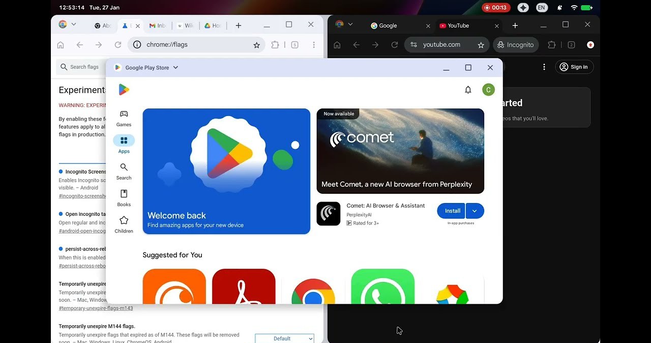Switch to the YouTube tab
This screenshot has height=343, width=651.
[455, 25]
